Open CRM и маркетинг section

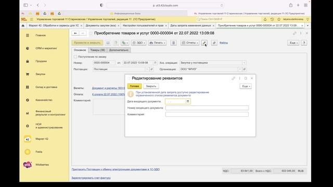[46, 48]
